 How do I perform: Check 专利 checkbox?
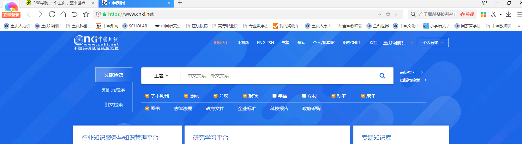coord(304,96)
